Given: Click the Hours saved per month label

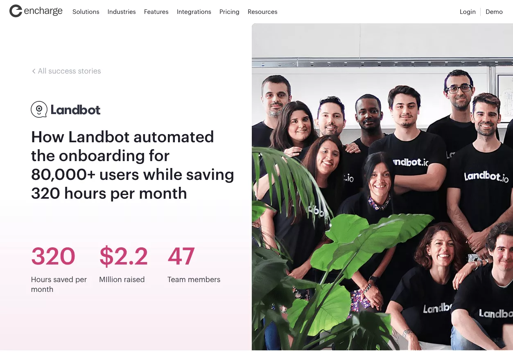Looking at the screenshot, I should (x=59, y=285).
